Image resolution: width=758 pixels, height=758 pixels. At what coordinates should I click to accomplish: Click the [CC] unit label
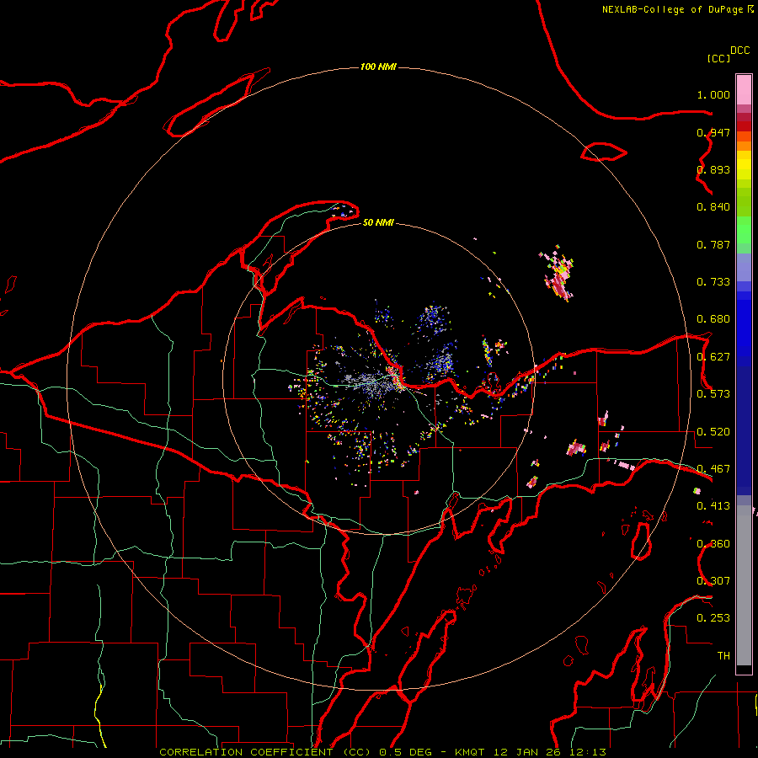(x=718, y=58)
